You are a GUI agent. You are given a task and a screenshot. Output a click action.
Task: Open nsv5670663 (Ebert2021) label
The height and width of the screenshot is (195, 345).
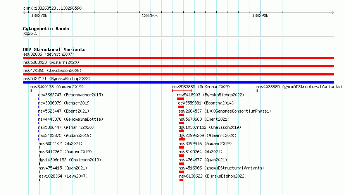pyautogui.click(x=204, y=119)
